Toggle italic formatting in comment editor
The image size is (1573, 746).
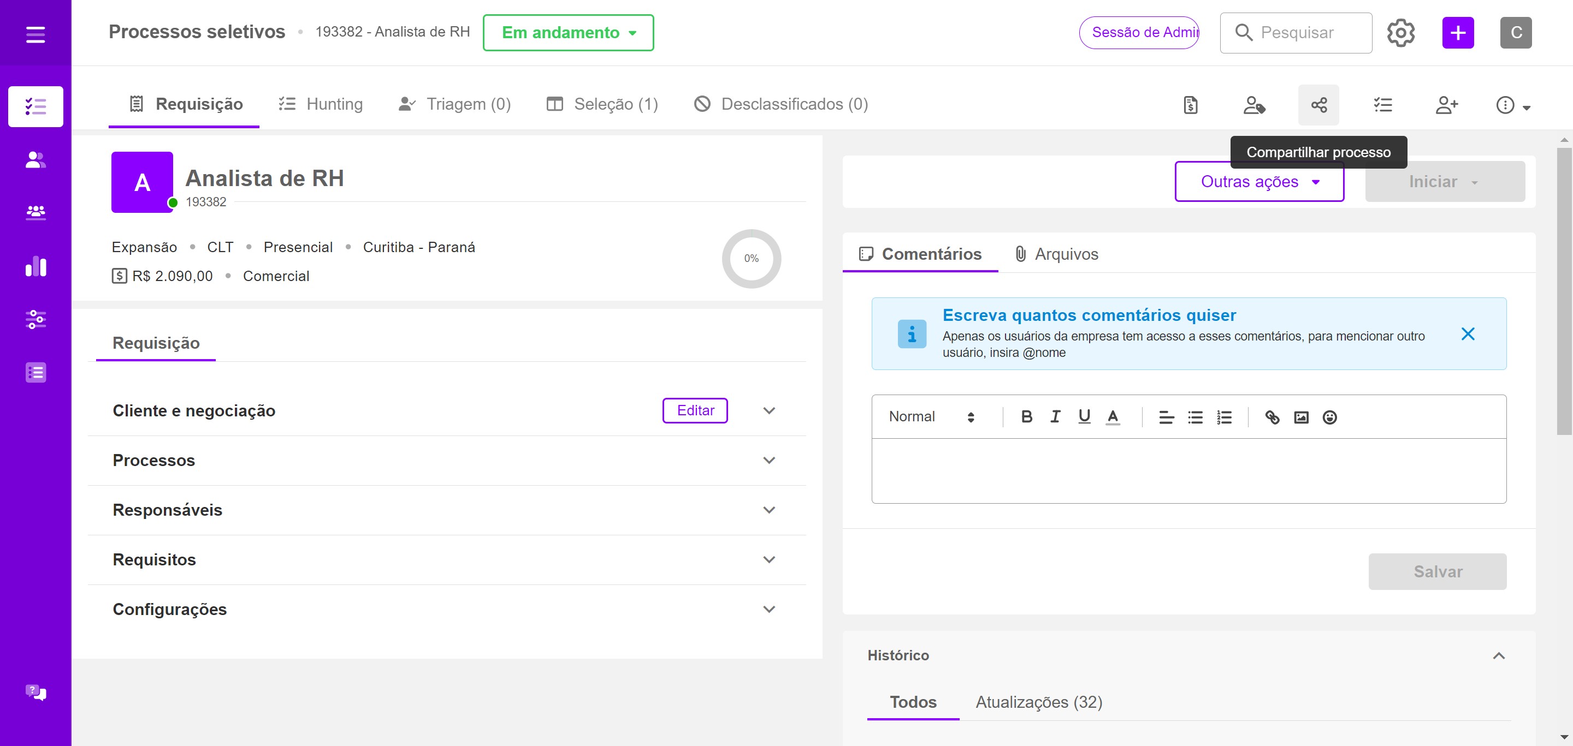point(1055,416)
